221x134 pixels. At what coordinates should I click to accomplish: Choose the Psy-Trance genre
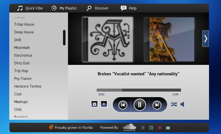(23, 78)
